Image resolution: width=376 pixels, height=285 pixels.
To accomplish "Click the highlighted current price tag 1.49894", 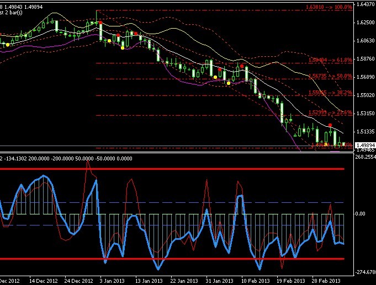I will tap(365, 146).
